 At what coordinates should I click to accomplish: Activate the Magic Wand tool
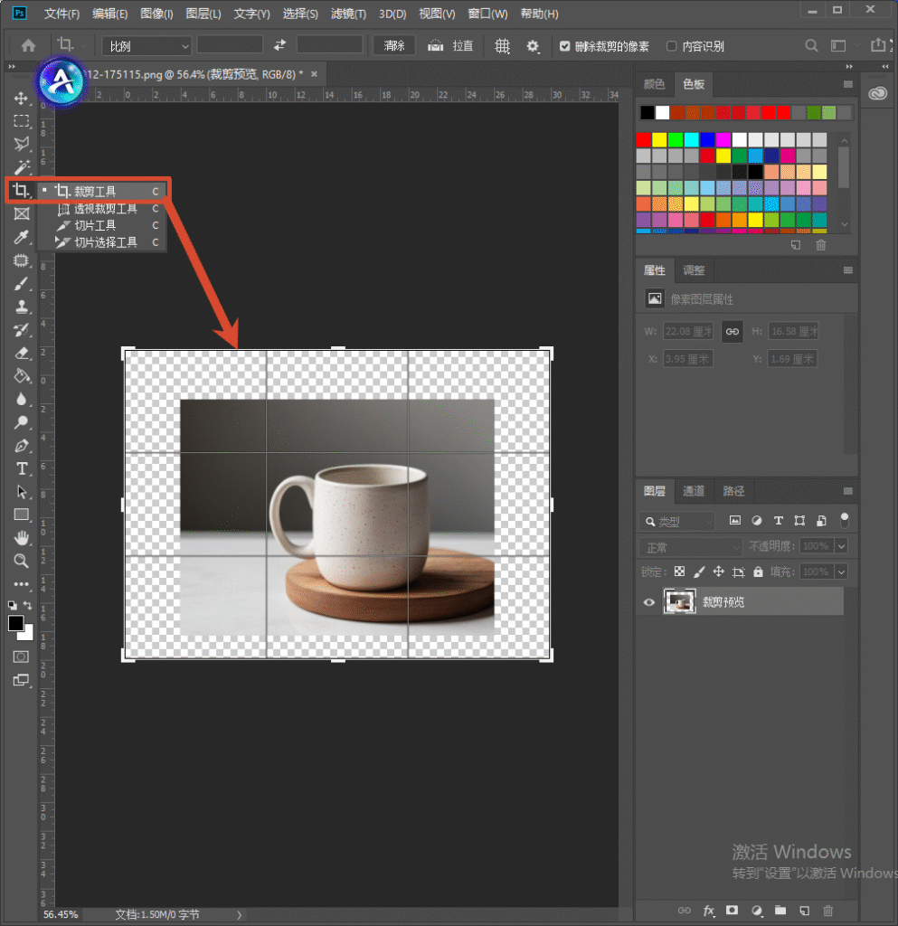[x=22, y=167]
